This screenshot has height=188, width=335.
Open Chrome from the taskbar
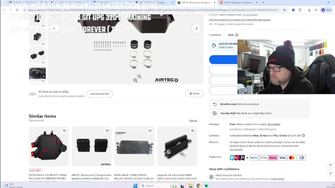(x=198, y=186)
